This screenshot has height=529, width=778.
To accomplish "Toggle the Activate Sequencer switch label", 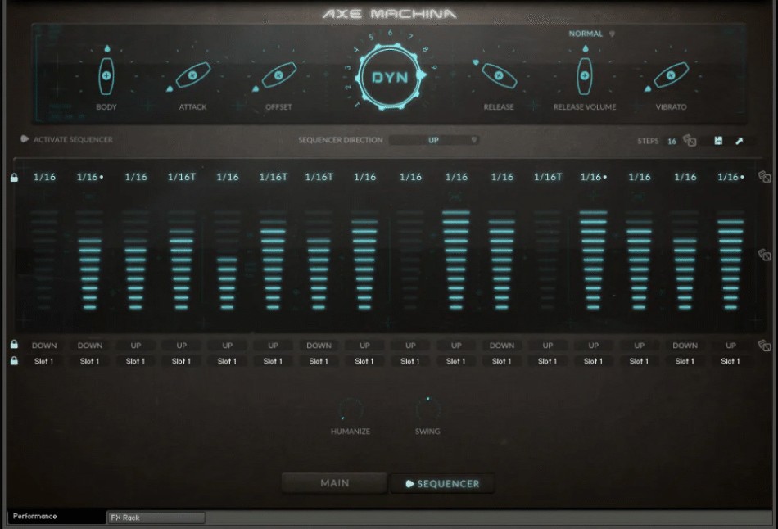I will click(x=73, y=140).
